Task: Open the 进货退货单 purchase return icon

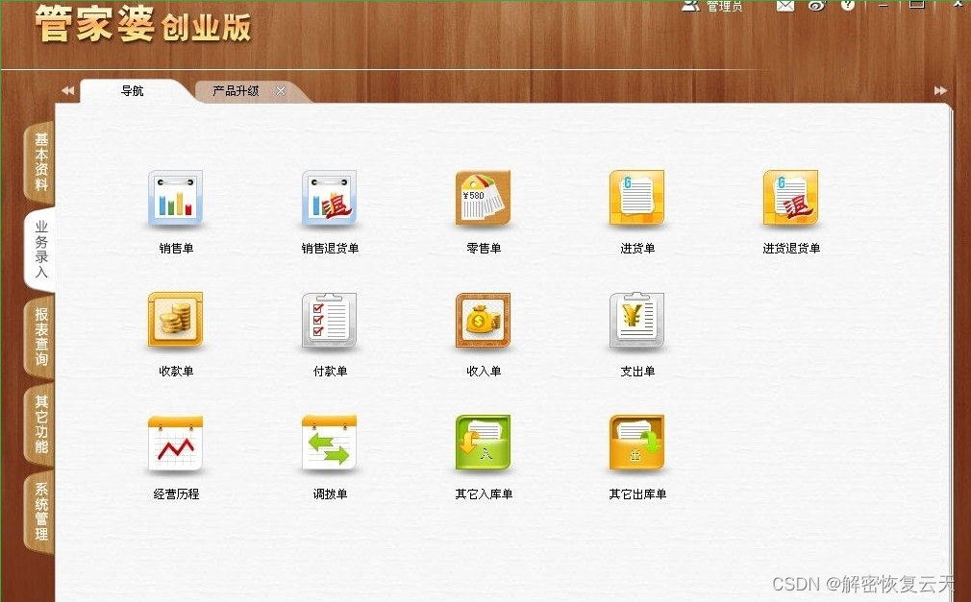Action: click(791, 198)
